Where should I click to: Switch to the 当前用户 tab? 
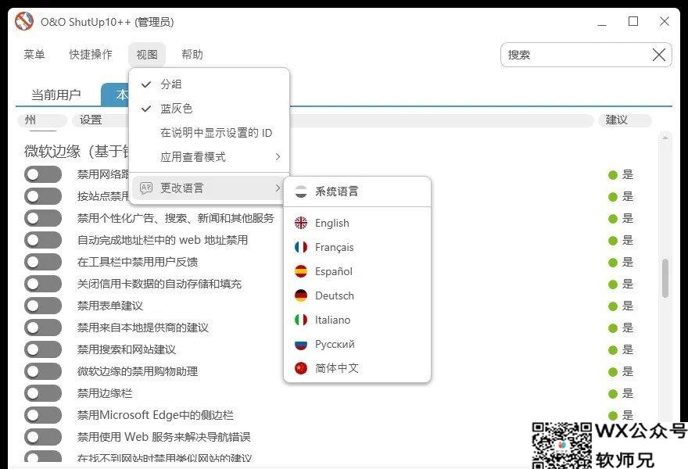[x=56, y=95]
